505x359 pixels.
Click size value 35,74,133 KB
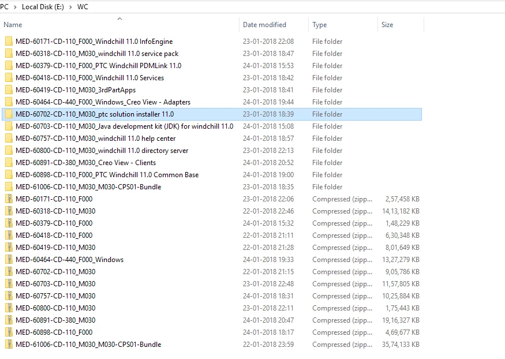click(x=401, y=345)
